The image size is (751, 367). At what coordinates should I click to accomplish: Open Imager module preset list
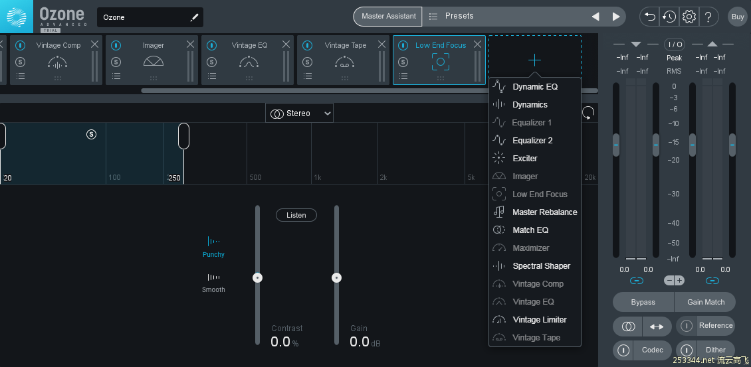click(116, 76)
